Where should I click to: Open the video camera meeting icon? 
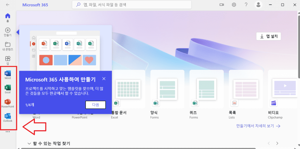[222, 5]
